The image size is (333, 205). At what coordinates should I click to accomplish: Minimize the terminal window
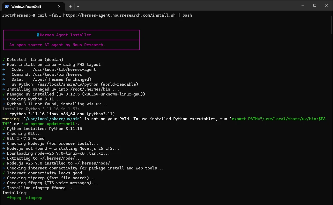tap(303, 5)
